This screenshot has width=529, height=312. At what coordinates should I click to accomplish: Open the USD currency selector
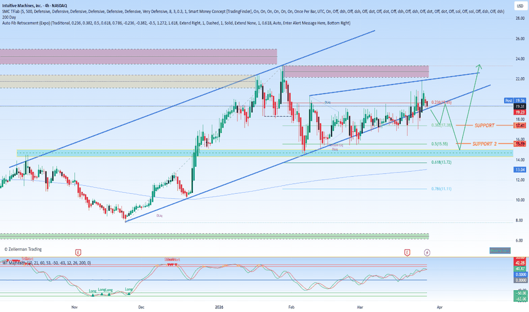[x=520, y=6]
